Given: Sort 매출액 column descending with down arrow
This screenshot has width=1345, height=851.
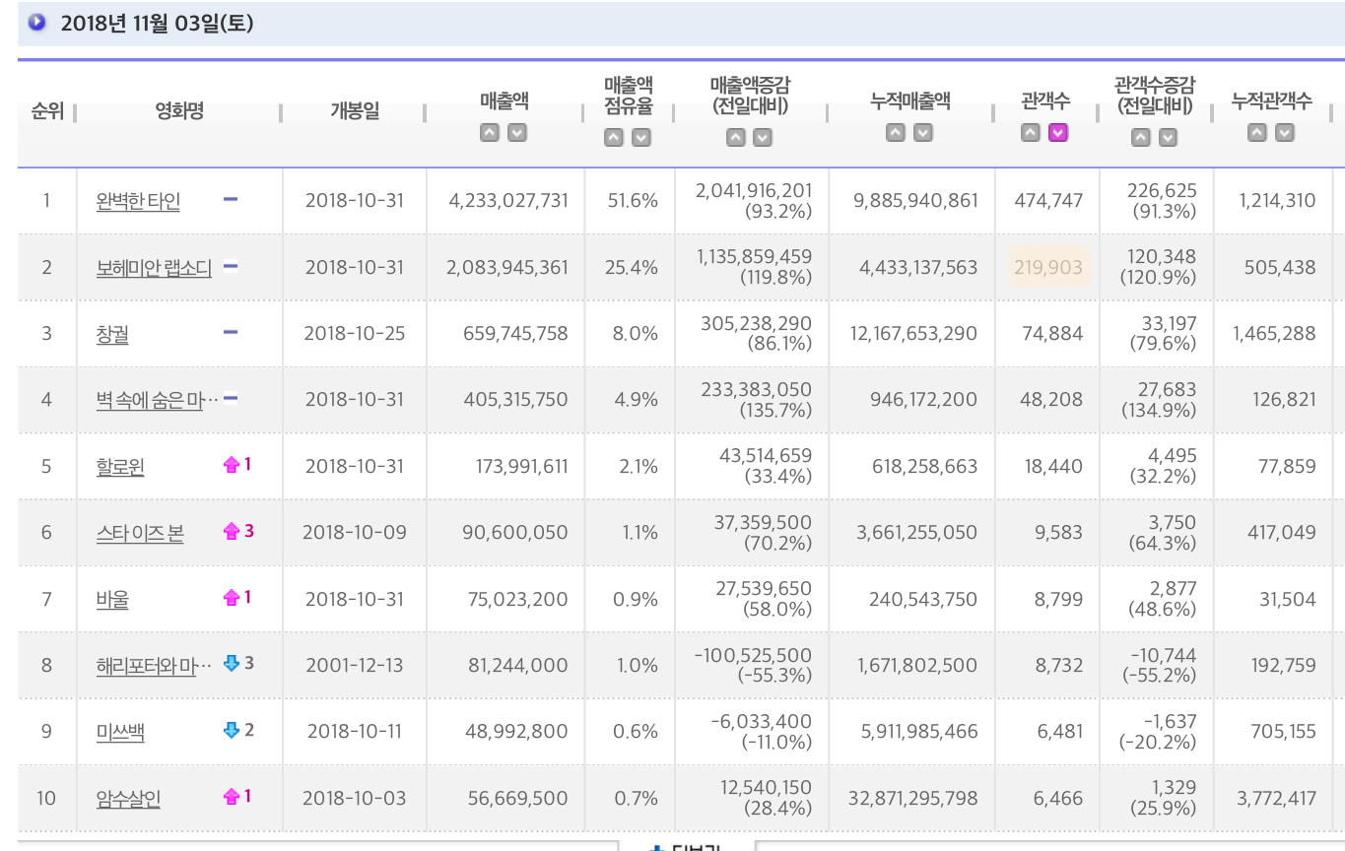Looking at the screenshot, I should click(517, 133).
